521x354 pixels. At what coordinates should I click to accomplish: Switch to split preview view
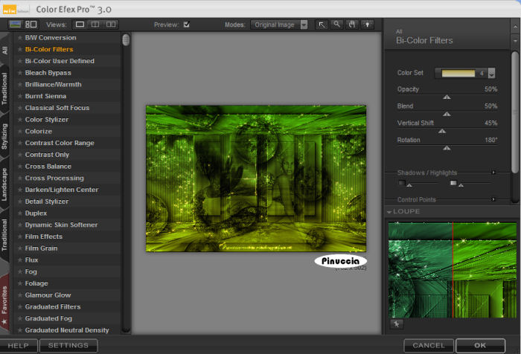tap(95, 25)
